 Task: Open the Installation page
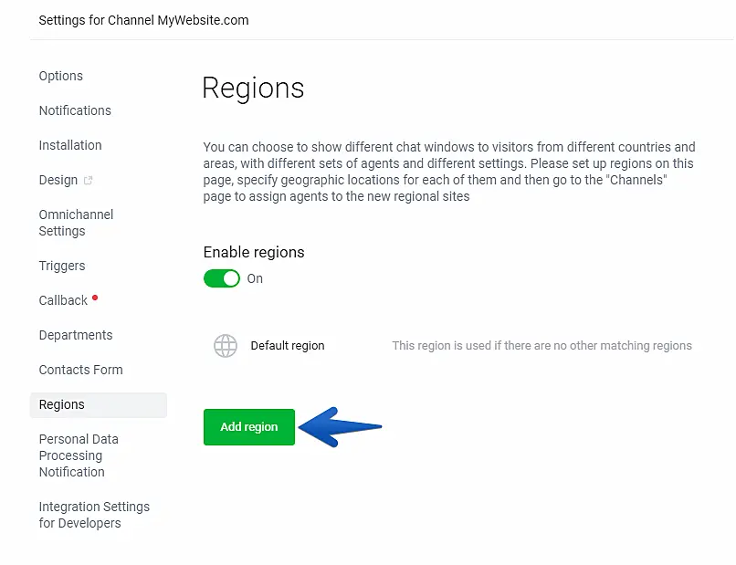point(70,145)
